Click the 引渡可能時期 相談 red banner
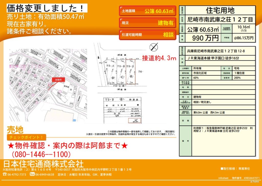Screen dimensions: 262x186 pyautogui.click(x=147, y=35)
